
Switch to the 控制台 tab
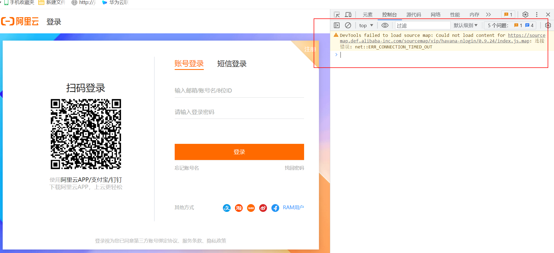390,15
